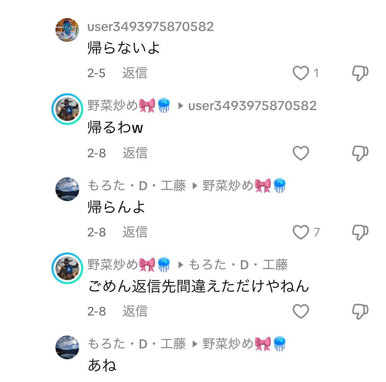Open もろた・D・工藤 avatar beside あね comment
The image size is (386, 382).
tap(67, 347)
